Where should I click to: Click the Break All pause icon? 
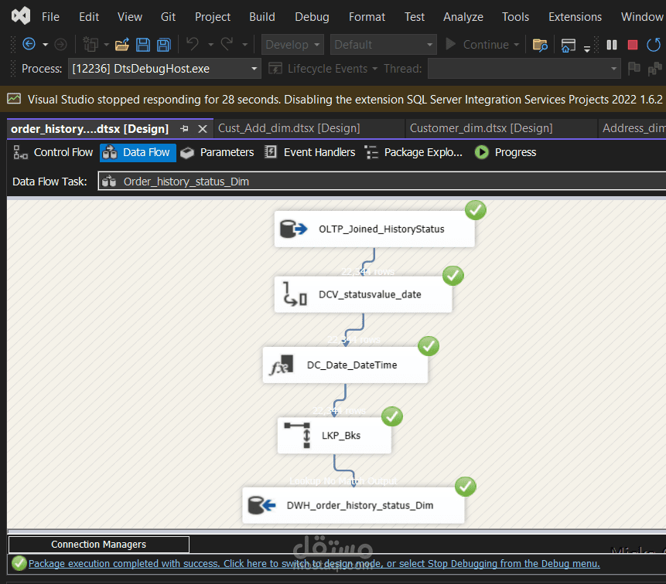click(x=612, y=45)
